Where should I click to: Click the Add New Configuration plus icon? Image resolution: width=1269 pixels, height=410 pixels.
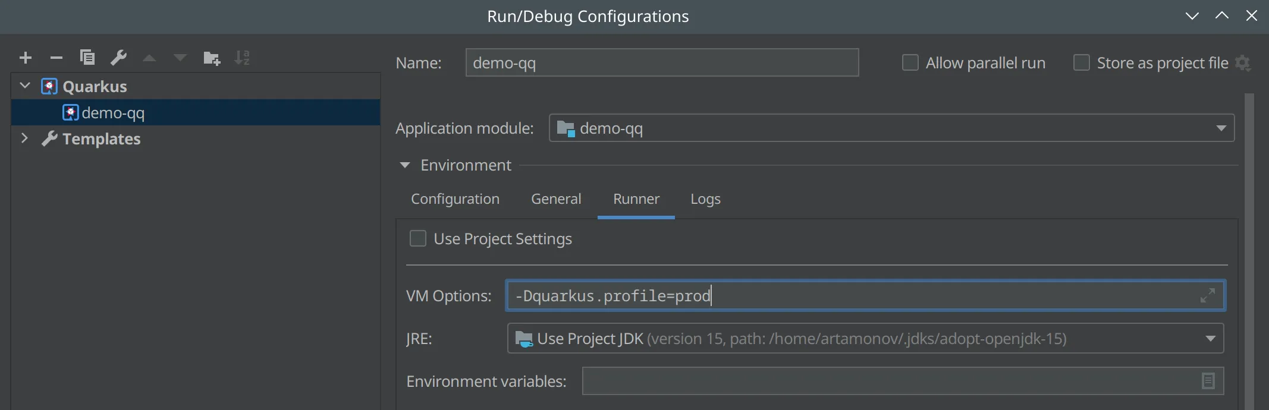pyautogui.click(x=26, y=58)
